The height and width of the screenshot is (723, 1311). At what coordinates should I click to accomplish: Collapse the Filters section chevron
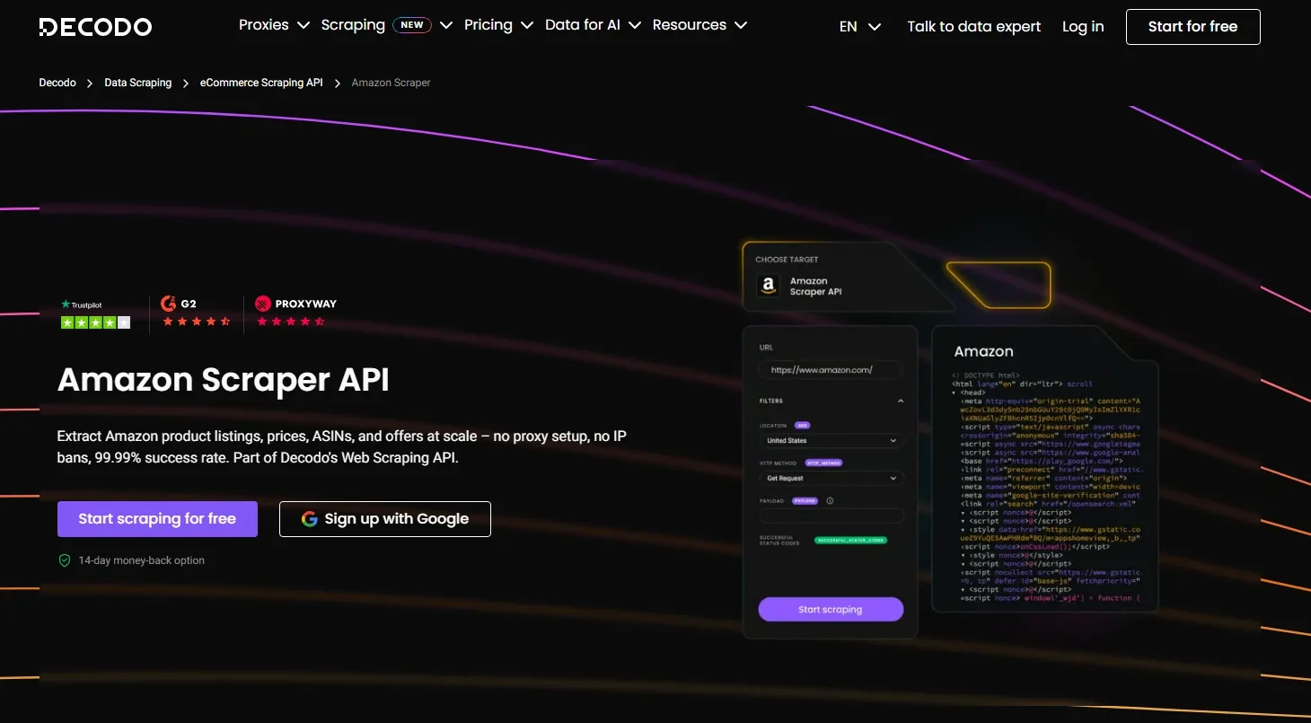[901, 401]
